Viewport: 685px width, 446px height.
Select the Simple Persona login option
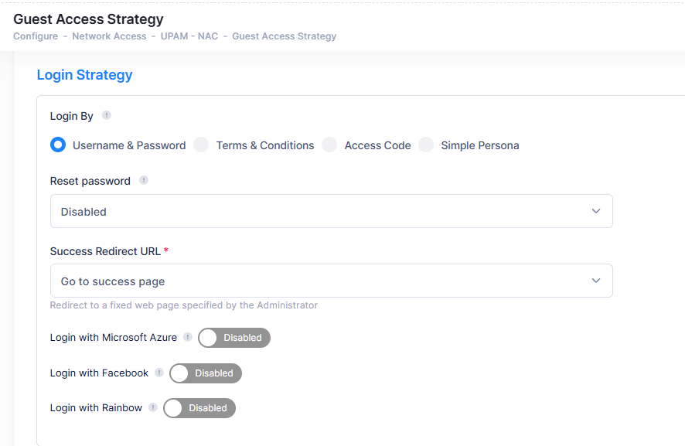tap(426, 145)
